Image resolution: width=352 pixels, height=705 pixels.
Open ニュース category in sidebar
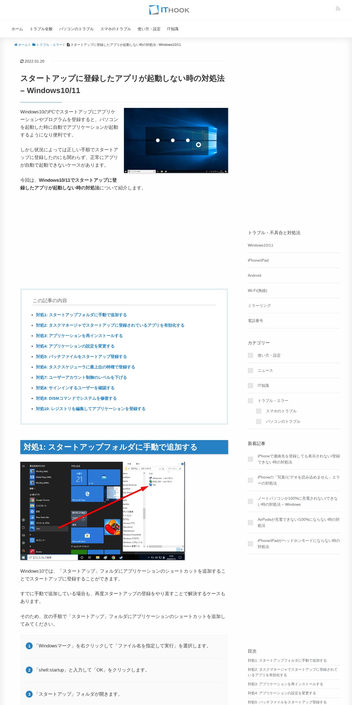pyautogui.click(x=265, y=370)
